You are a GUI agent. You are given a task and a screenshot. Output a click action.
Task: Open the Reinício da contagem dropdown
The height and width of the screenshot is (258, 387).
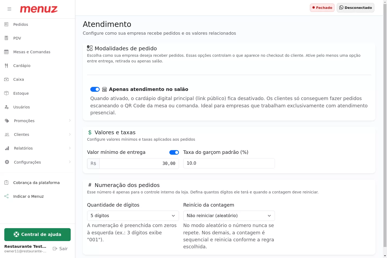pos(229,216)
